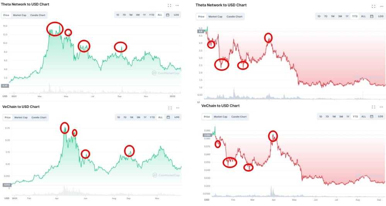Viewport: 386px width, 206px height.
Task: Expand the red Theta Network chart to fullscreen
Action: coord(373,6)
